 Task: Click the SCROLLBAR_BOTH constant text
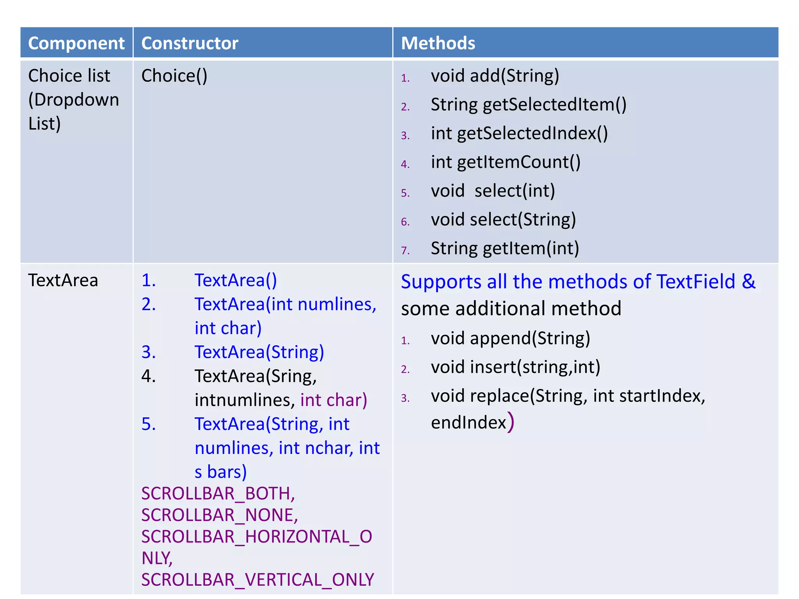tap(218, 494)
